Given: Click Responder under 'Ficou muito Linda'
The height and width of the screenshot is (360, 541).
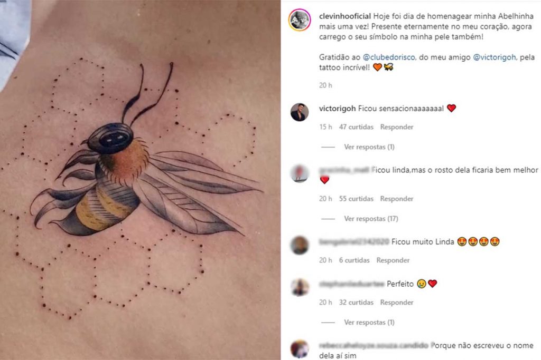Looking at the screenshot, I should (393, 260).
